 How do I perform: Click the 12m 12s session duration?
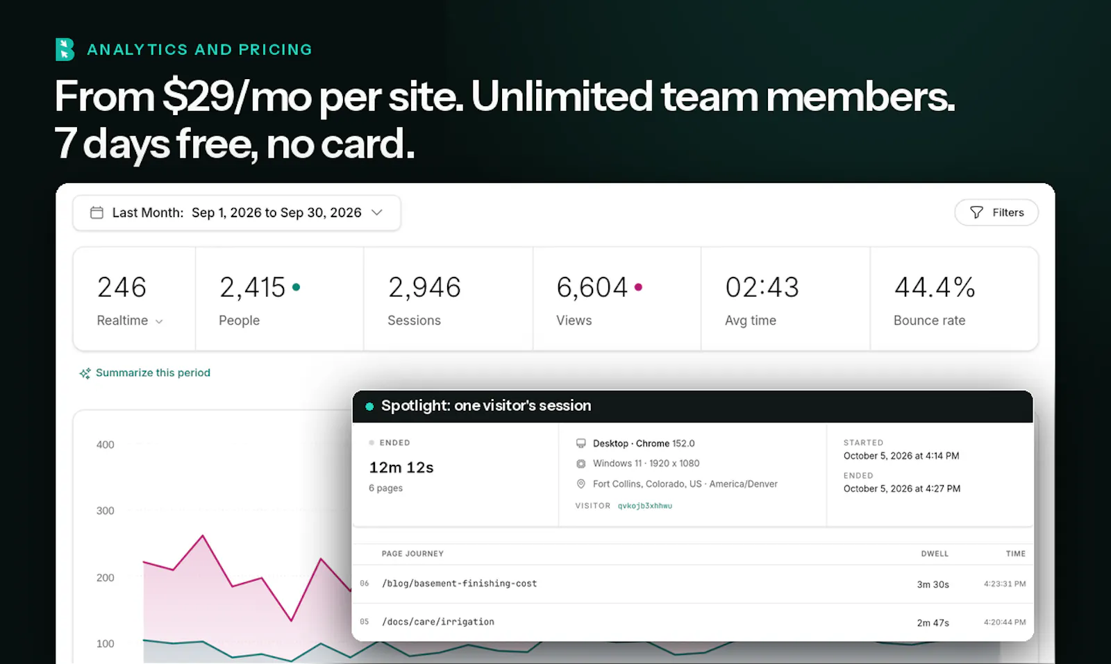click(401, 467)
